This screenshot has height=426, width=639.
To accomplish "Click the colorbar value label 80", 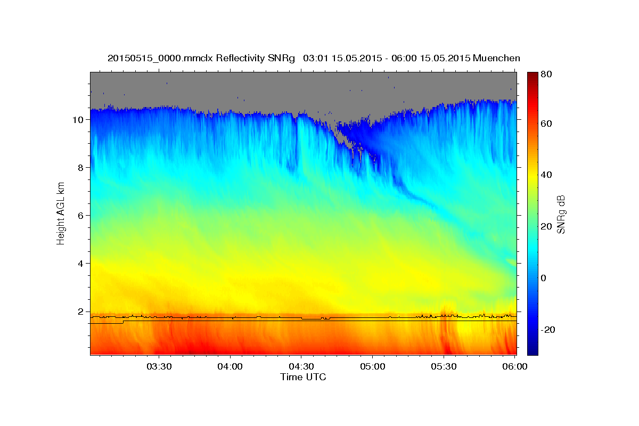I will click(x=547, y=75).
